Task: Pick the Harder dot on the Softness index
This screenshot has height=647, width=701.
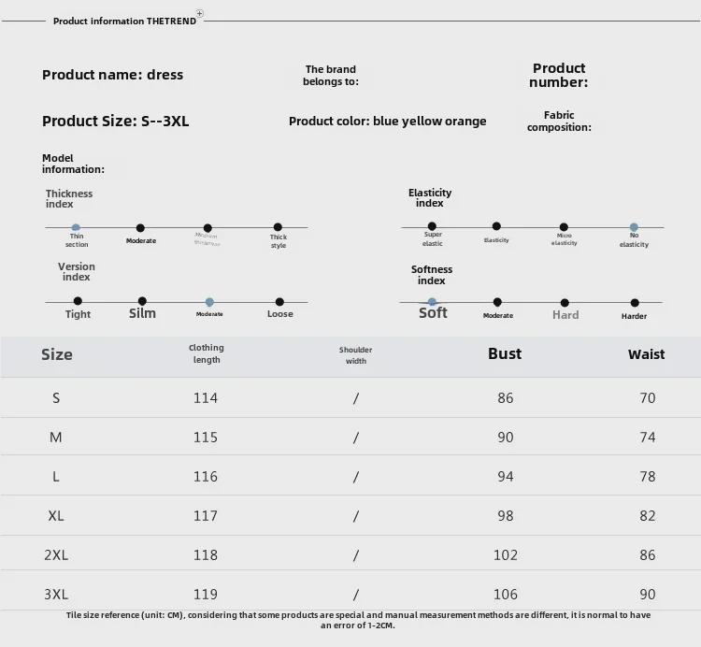Action: [x=635, y=302]
